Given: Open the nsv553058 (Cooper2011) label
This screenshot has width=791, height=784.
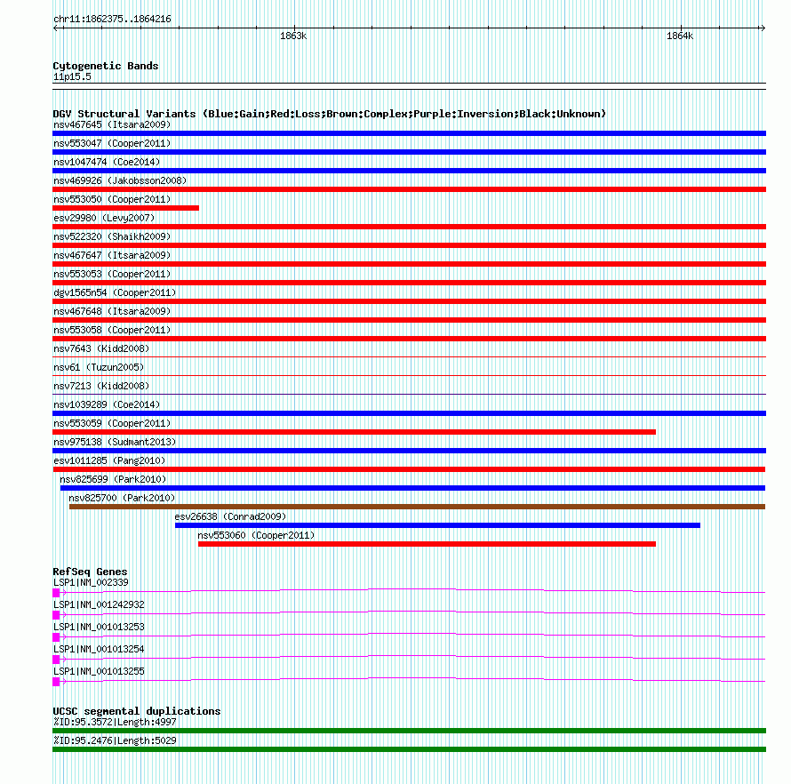Looking at the screenshot, I should pyautogui.click(x=112, y=330).
